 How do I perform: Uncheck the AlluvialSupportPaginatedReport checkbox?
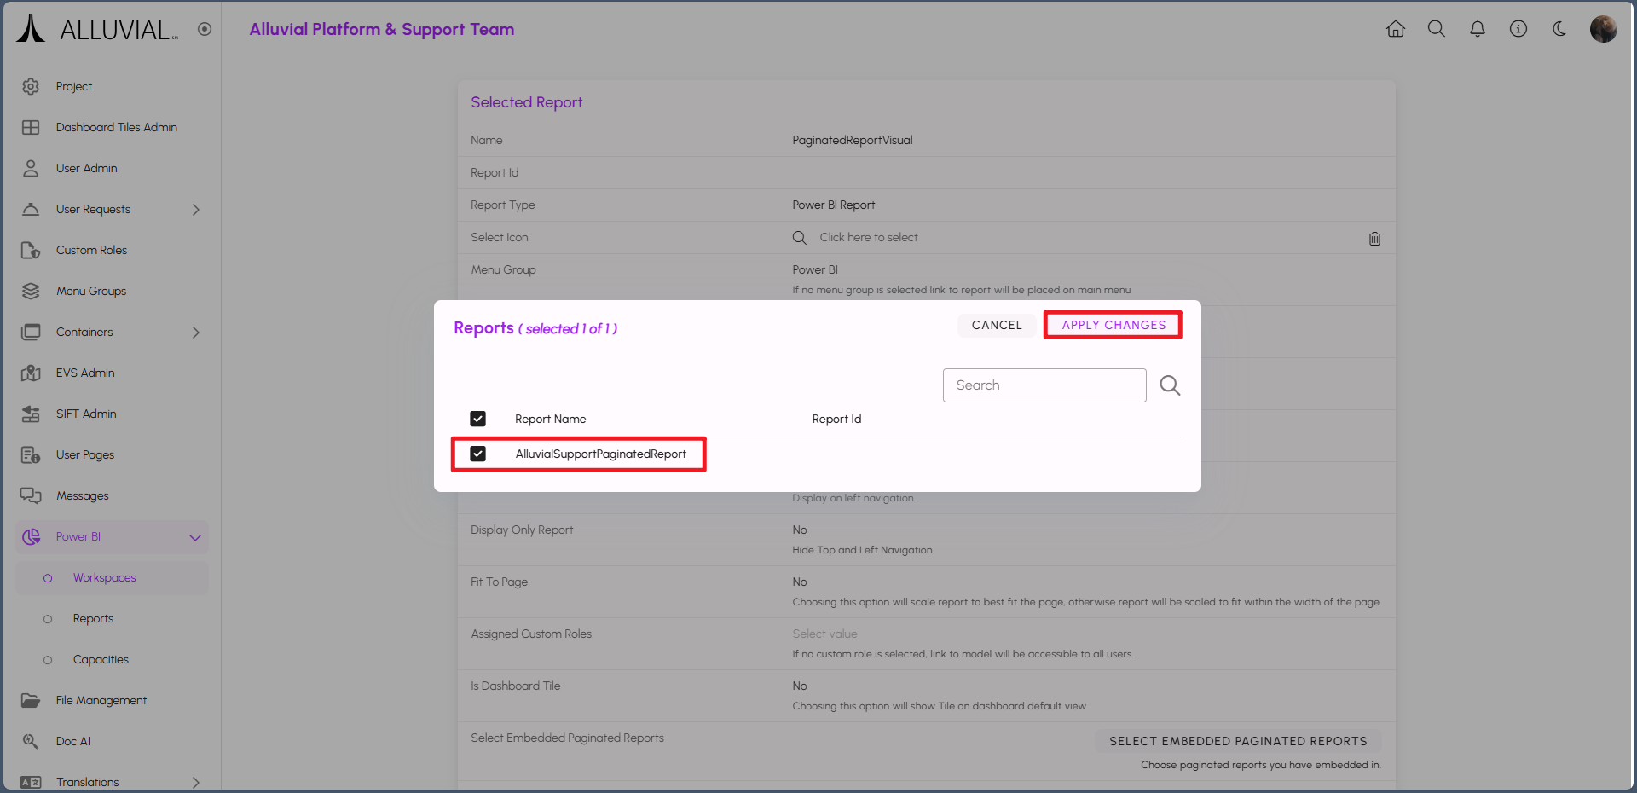(478, 454)
